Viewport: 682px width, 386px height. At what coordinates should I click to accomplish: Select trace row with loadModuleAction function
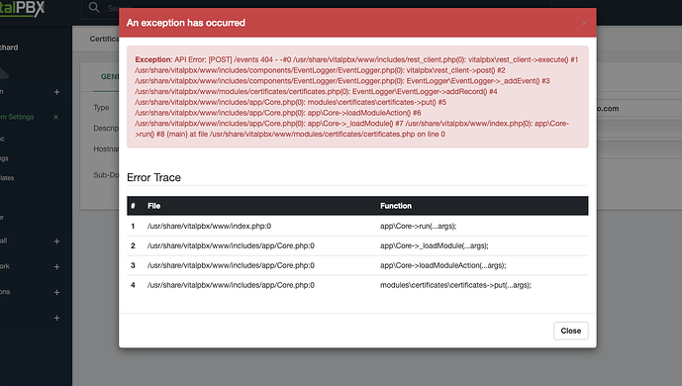(357, 265)
